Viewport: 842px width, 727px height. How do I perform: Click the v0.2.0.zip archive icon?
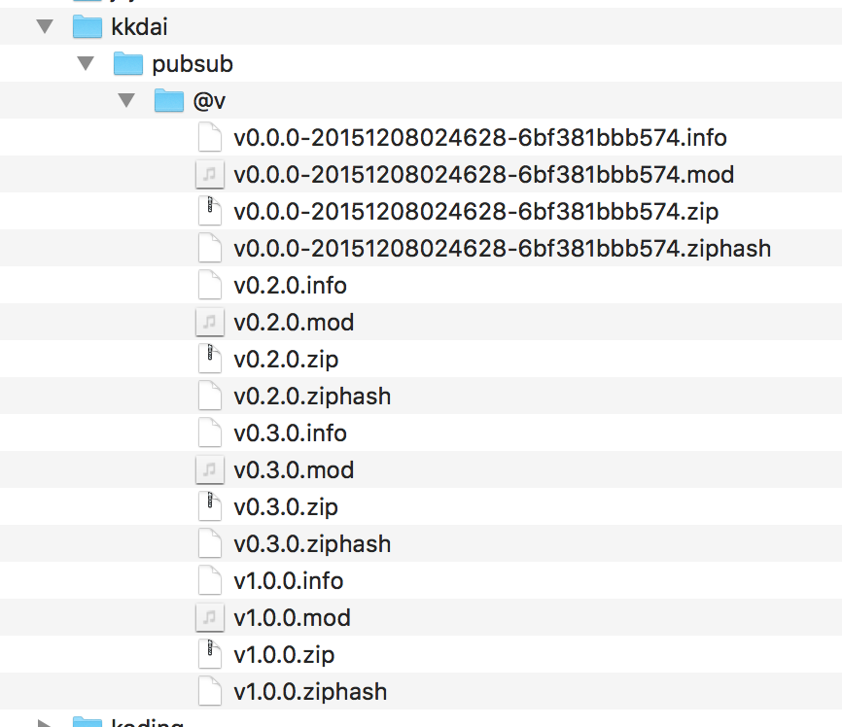click(x=209, y=360)
